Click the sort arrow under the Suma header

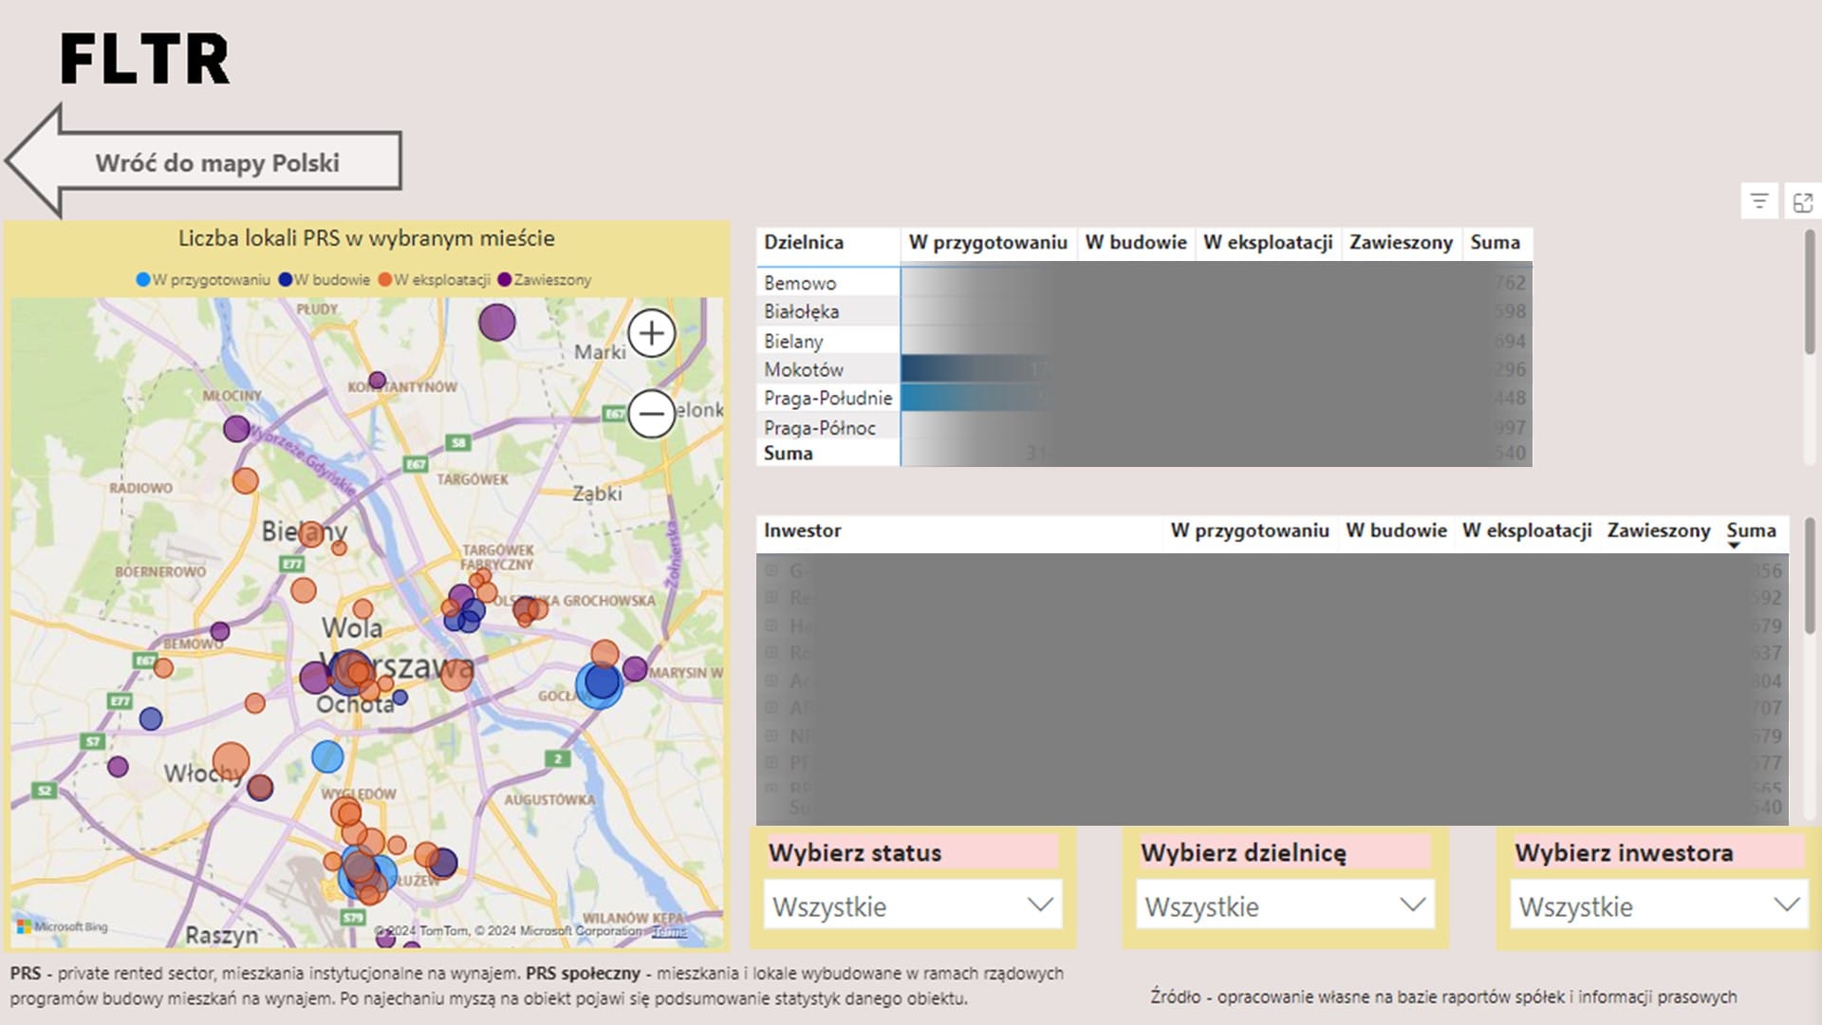(x=1734, y=546)
